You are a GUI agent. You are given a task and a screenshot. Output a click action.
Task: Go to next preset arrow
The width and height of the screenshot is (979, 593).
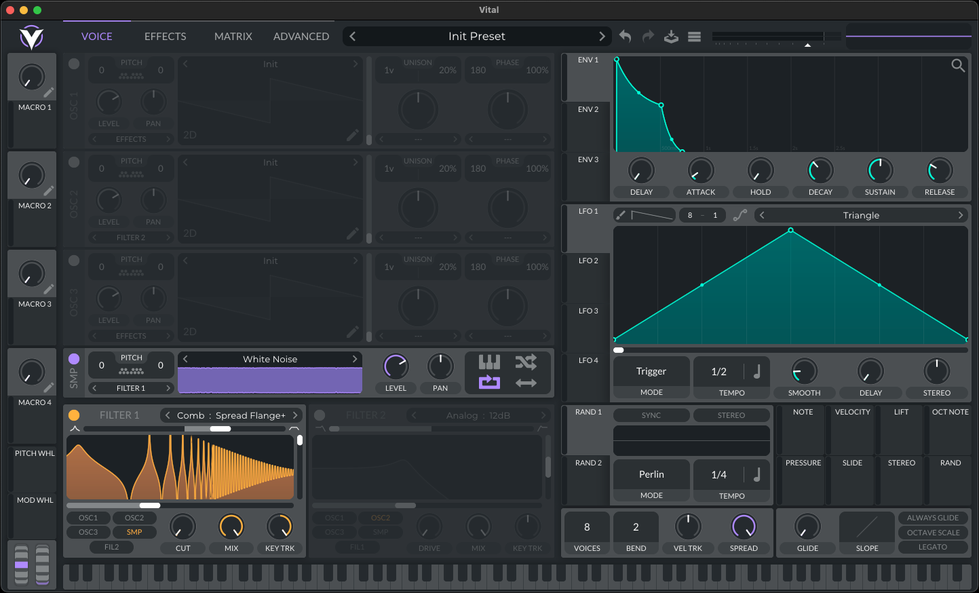[x=602, y=37]
